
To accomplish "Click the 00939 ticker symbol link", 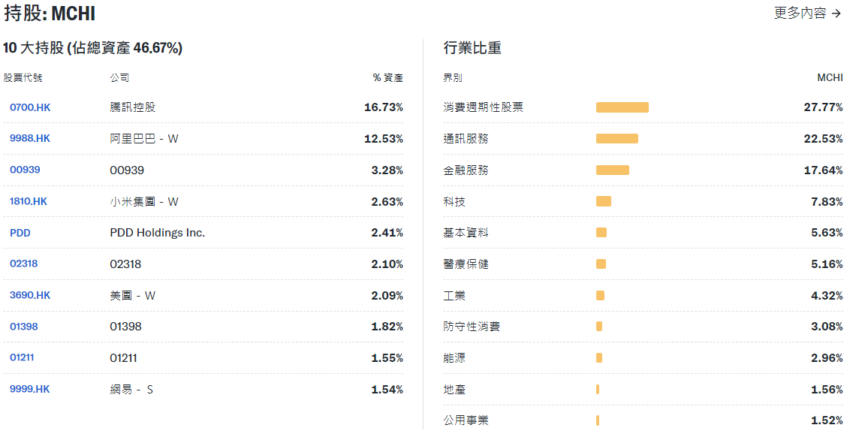I will point(25,170).
